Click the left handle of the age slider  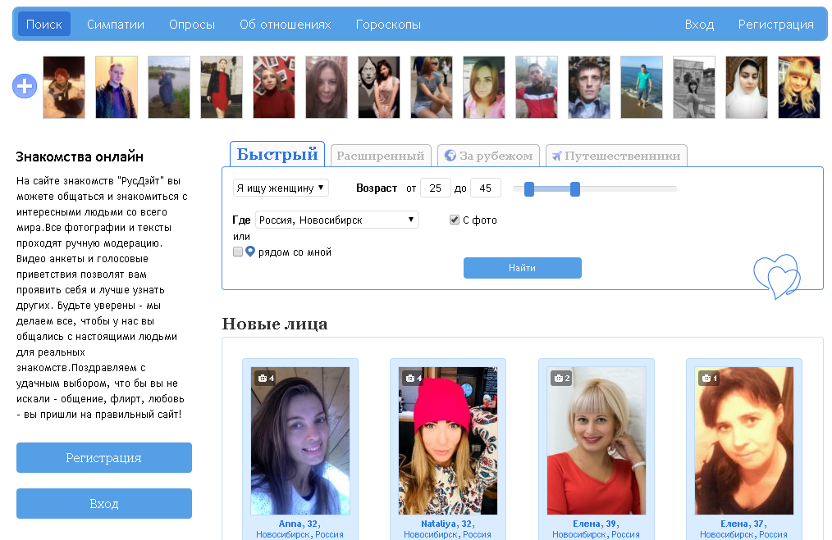click(x=529, y=189)
